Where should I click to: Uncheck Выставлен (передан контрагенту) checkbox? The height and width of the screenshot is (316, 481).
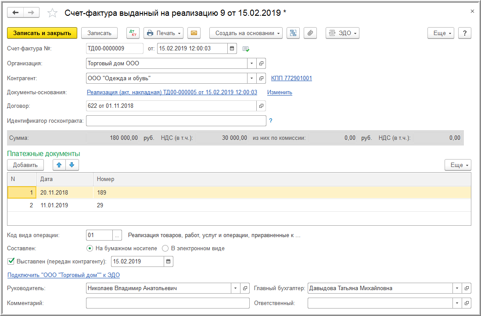[11, 261]
